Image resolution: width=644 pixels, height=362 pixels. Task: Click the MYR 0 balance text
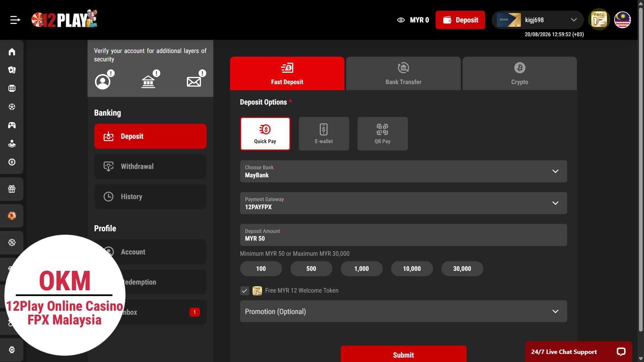[419, 20]
